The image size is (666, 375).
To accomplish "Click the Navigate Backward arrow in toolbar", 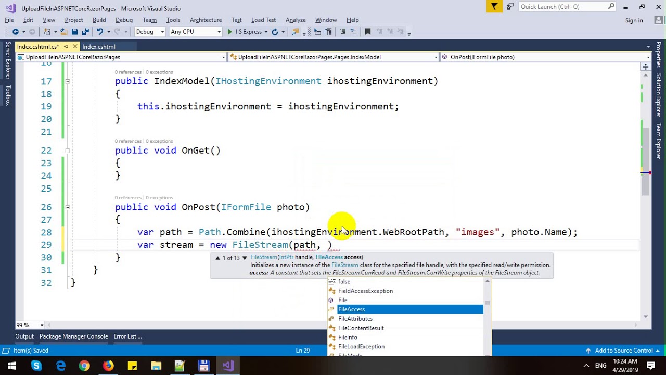I will pos(15,32).
